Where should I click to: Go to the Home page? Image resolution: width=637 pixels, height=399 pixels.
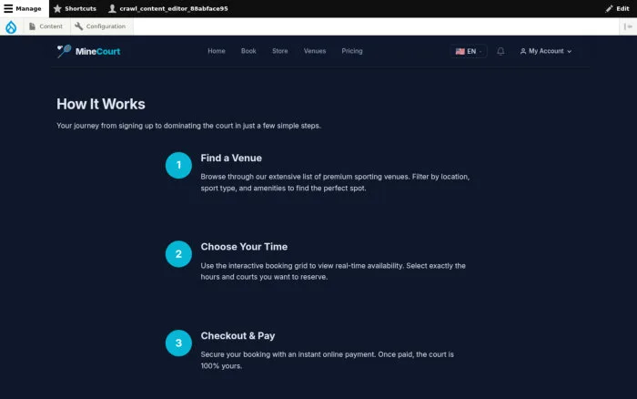pyautogui.click(x=217, y=51)
